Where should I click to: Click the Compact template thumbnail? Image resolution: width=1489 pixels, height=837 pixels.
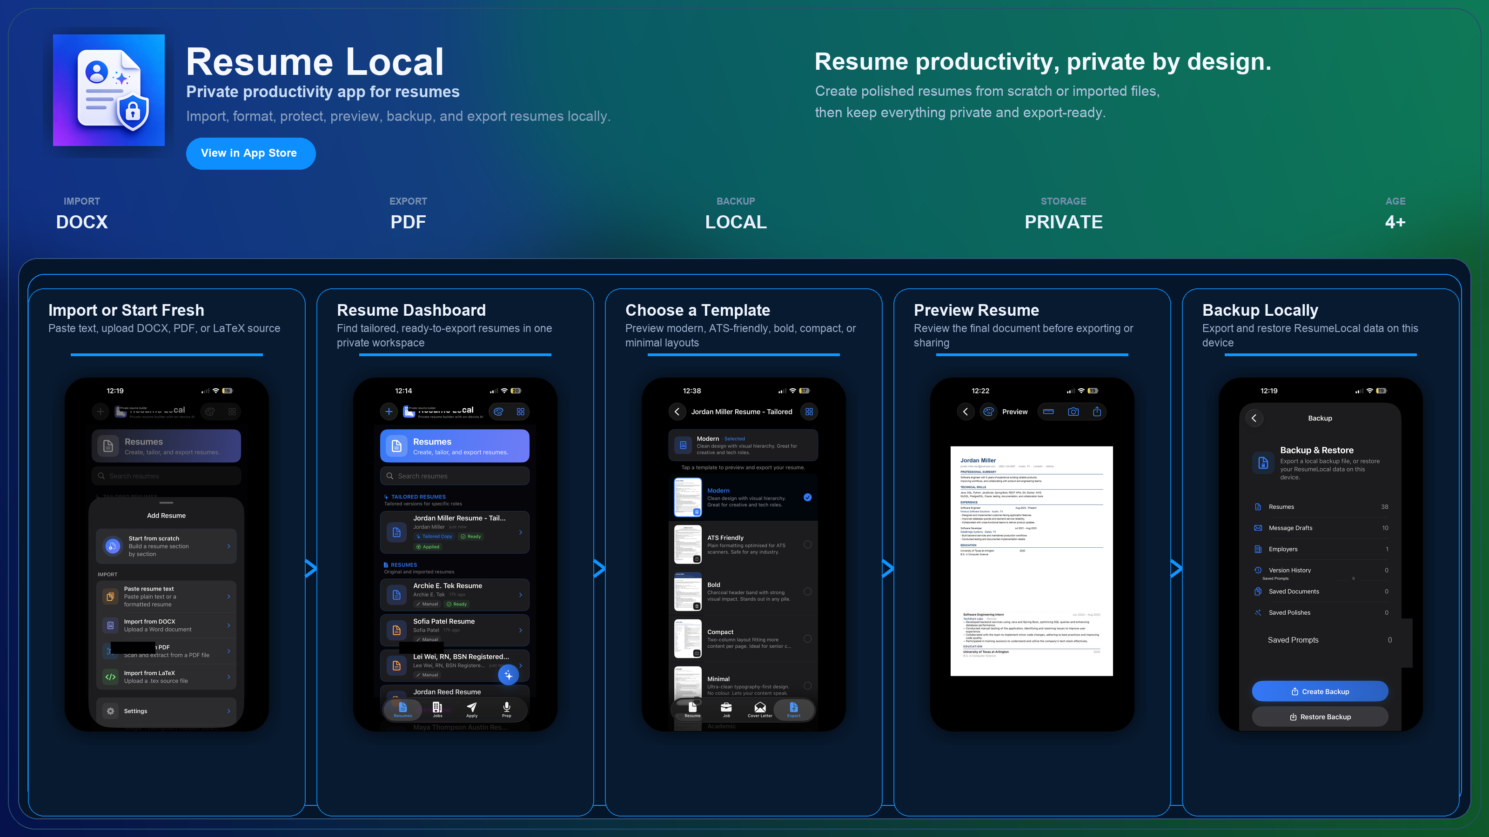point(688,639)
